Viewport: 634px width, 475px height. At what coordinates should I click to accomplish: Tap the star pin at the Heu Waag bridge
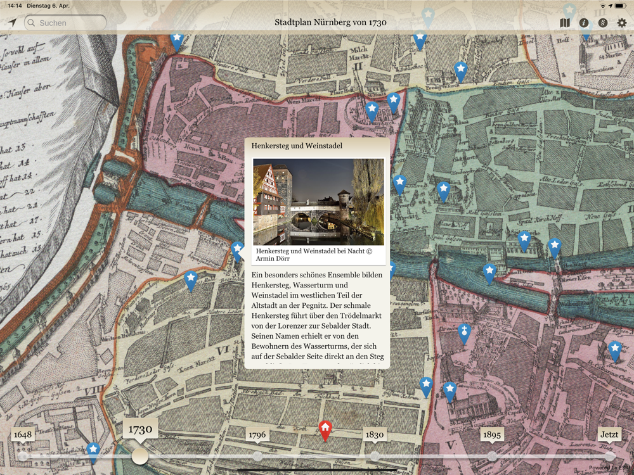coord(554,248)
